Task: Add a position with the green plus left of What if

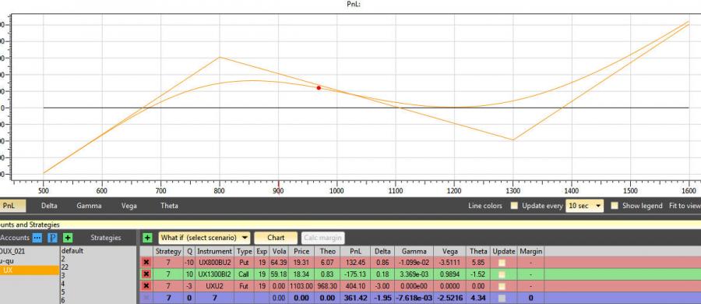Action: point(147,238)
